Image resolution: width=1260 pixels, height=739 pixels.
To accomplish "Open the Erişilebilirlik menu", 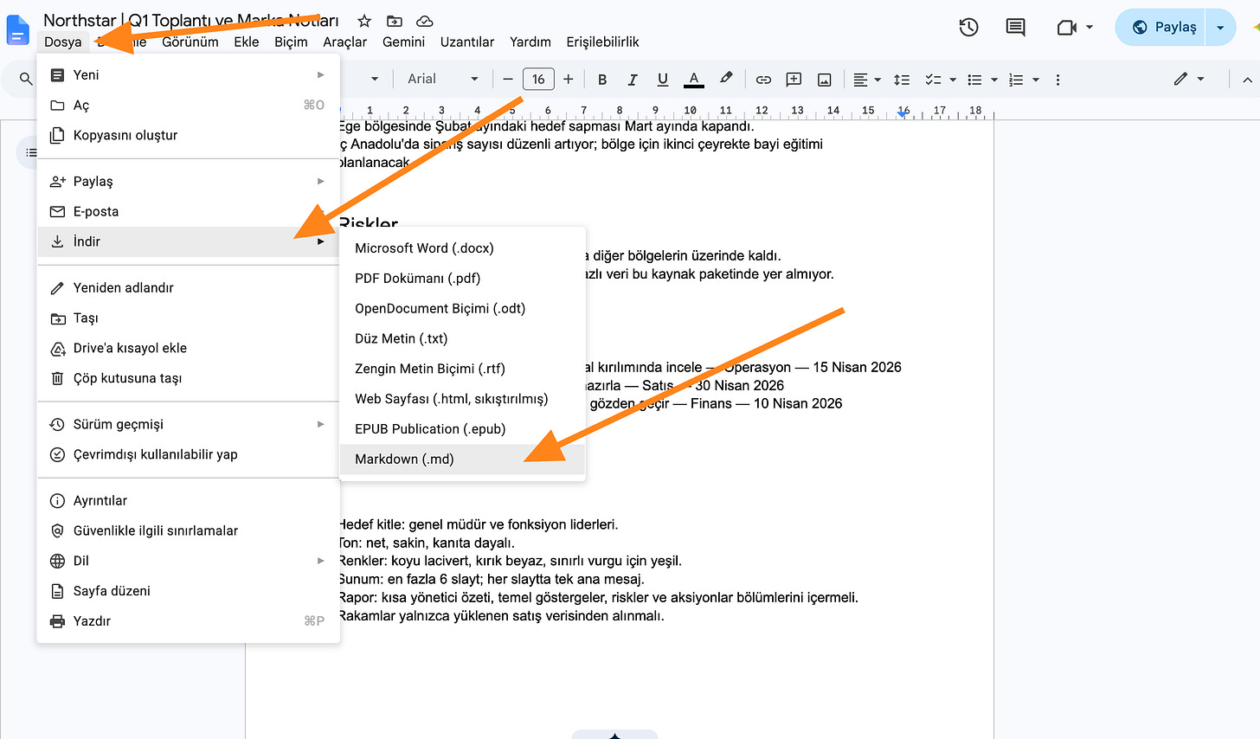I will click(603, 42).
